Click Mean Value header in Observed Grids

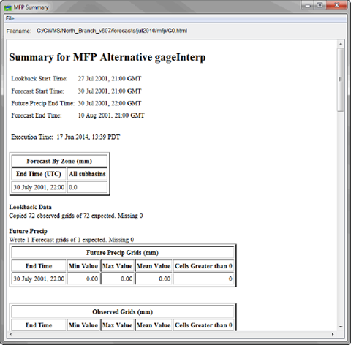click(x=154, y=325)
